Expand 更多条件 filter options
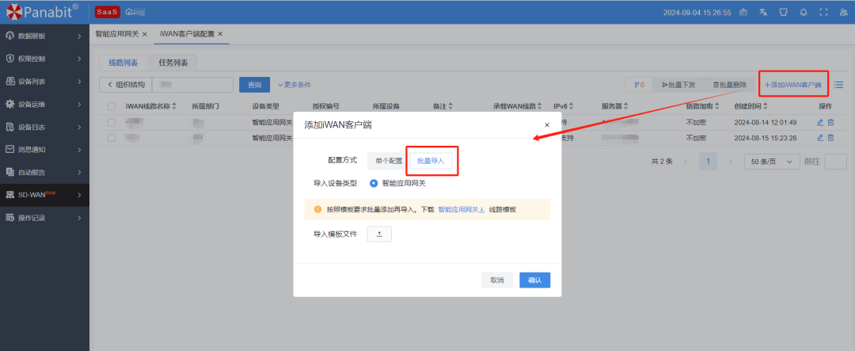Screen dimensions: 855x351 [x=294, y=85]
